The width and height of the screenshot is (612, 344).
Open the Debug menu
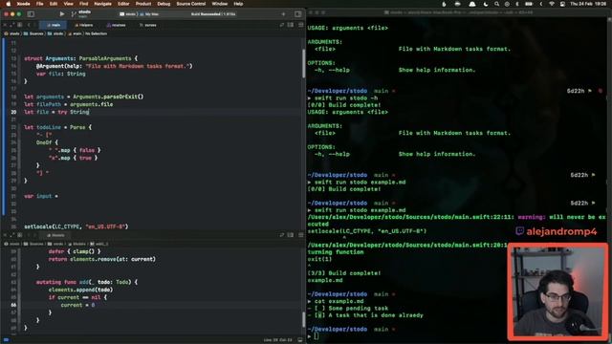(x=164, y=4)
